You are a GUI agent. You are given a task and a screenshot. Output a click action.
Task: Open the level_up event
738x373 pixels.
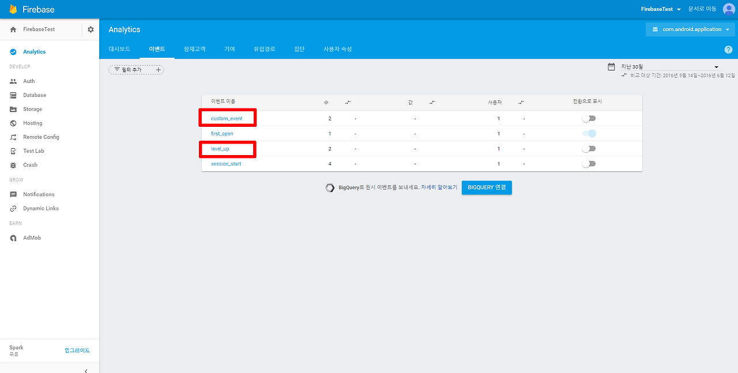(x=220, y=149)
